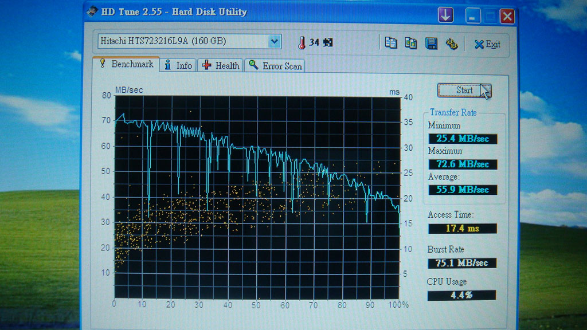Switch to the Benchmark tab
The image size is (587, 330).
(127, 65)
